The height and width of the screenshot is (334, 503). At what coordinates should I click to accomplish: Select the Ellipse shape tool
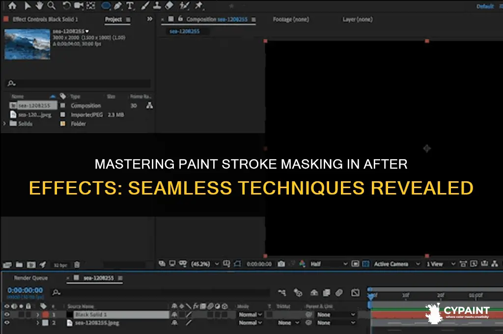106,6
